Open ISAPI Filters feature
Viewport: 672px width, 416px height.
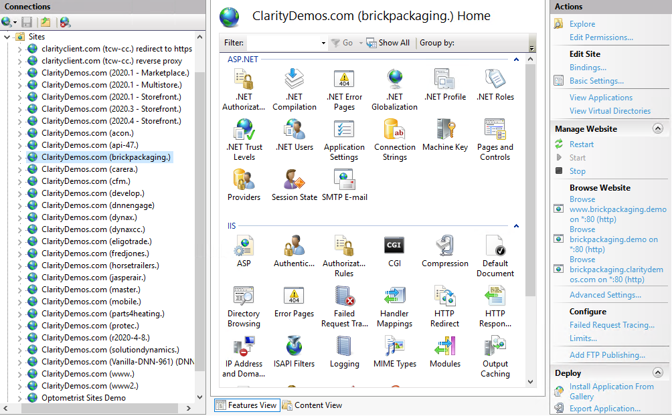pyautogui.click(x=294, y=352)
